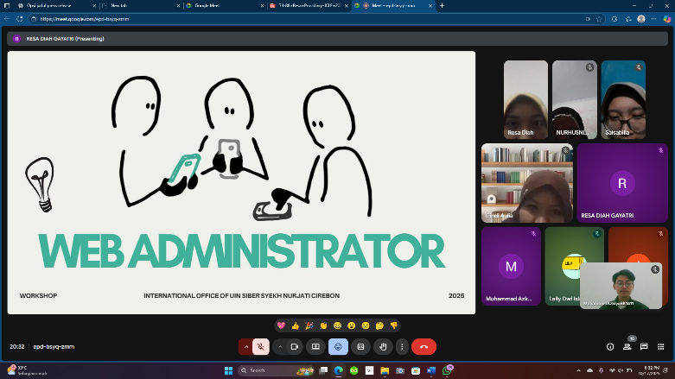Open Task View on the taskbar

pyautogui.click(x=323, y=370)
